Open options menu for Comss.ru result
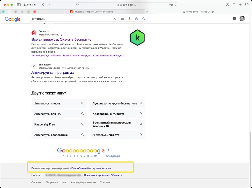252x188 pixels. (62, 35)
